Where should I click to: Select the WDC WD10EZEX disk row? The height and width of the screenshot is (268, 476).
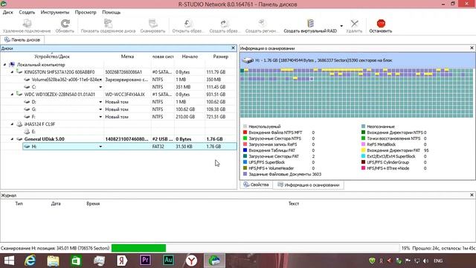point(118,95)
